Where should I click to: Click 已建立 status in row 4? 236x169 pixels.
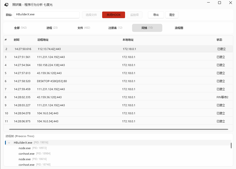[x=221, y=65]
